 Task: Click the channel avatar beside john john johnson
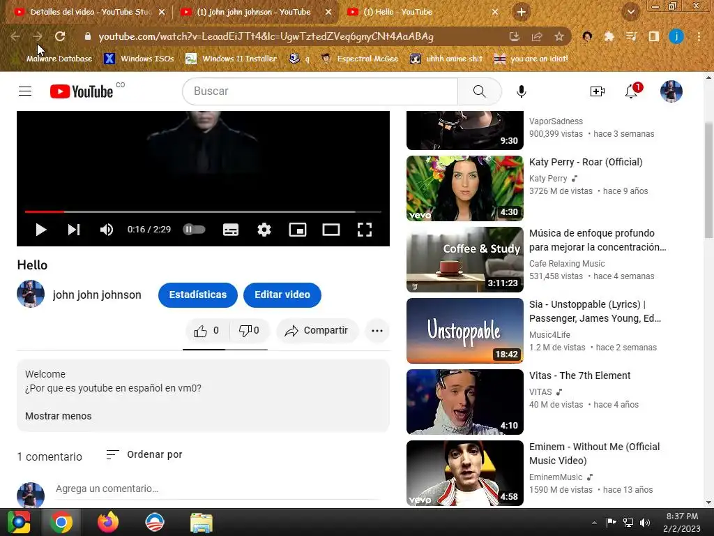pos(31,294)
